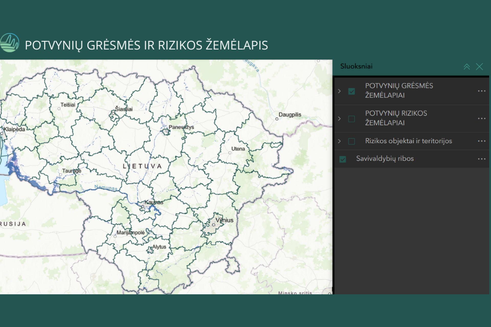
Task: Enable Rizikos objektai ir teritorijos layer
Action: [x=351, y=141]
